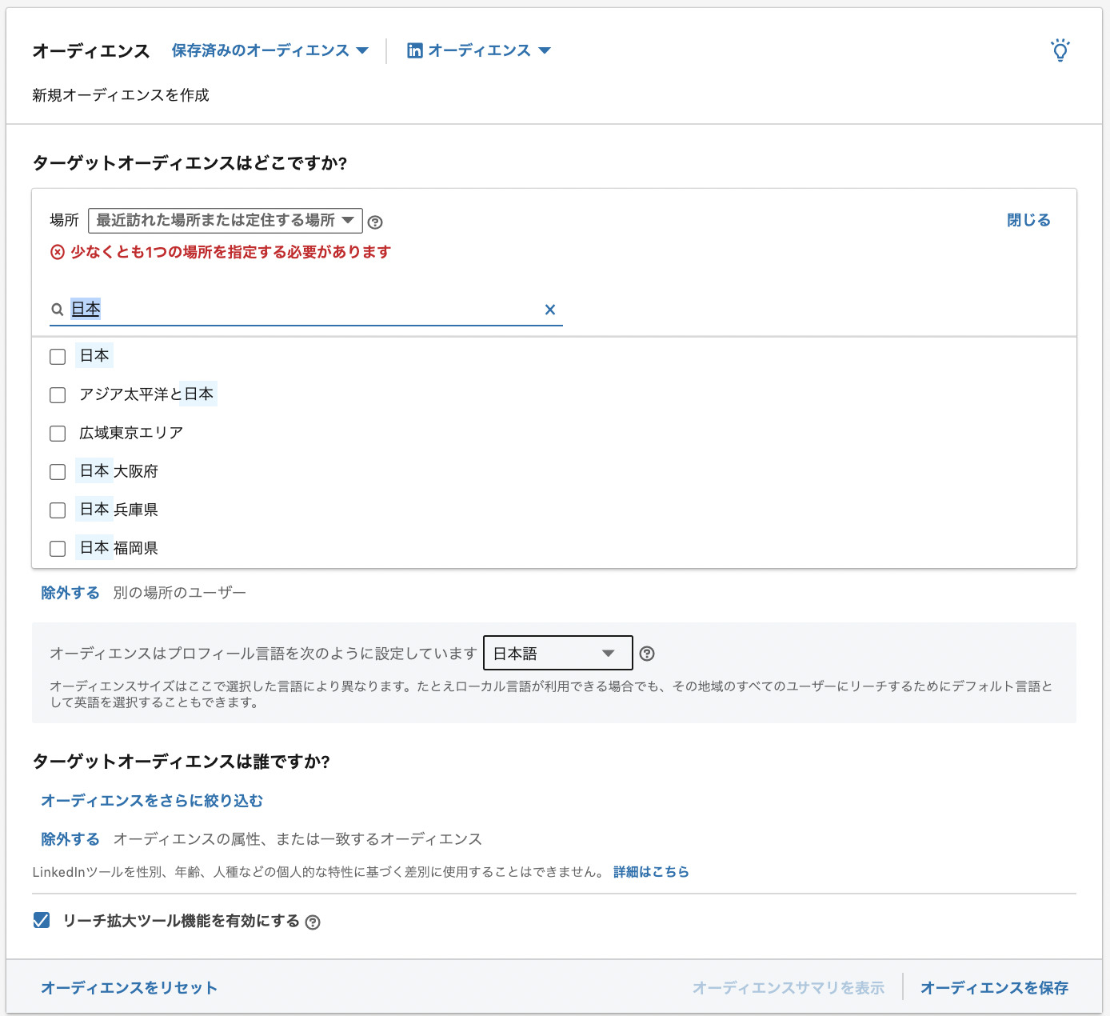Click the help icon next to location dropdown
The height and width of the screenshot is (1016, 1110).
375,222
